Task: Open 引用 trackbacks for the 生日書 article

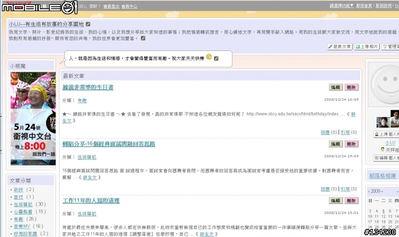Action: (x=345, y=132)
